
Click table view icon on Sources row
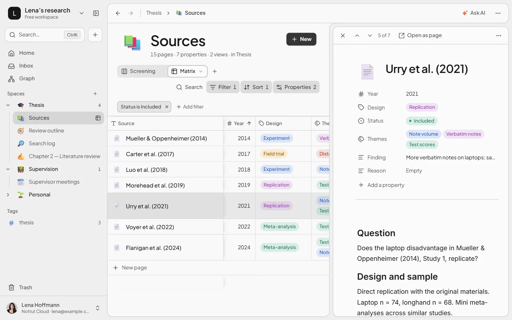98,118
